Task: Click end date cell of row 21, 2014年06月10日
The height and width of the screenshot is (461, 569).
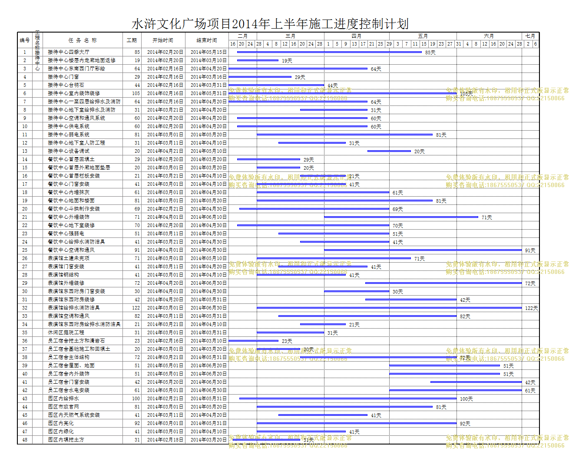Action: pos(207,217)
